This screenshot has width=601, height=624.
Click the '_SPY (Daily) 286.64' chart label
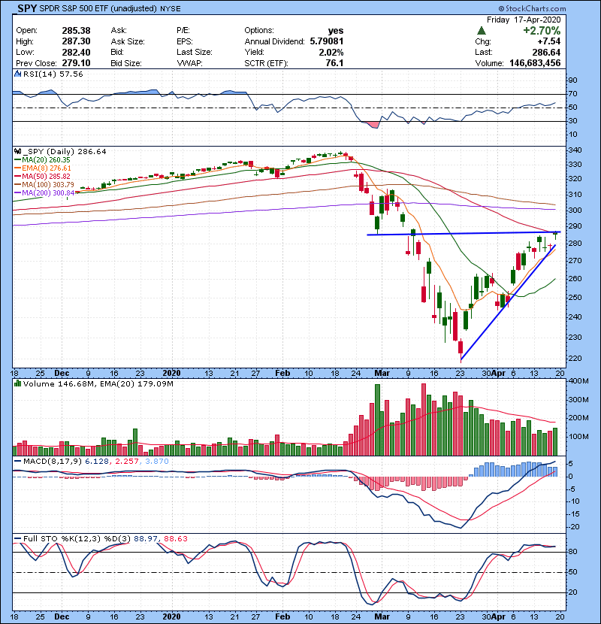65,151
